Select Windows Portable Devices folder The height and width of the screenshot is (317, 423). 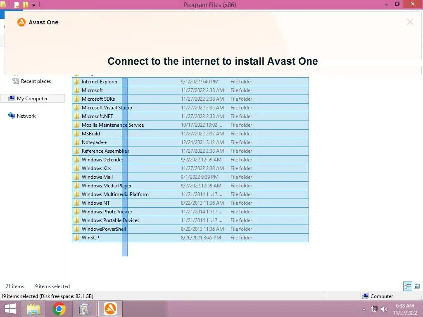tap(110, 220)
